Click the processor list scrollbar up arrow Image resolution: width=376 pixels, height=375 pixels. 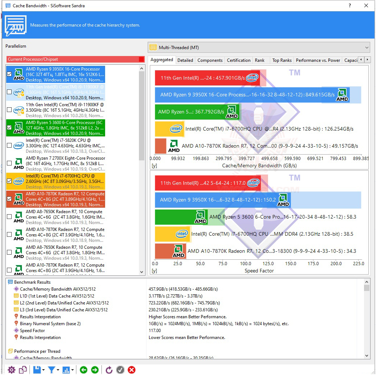click(141, 69)
